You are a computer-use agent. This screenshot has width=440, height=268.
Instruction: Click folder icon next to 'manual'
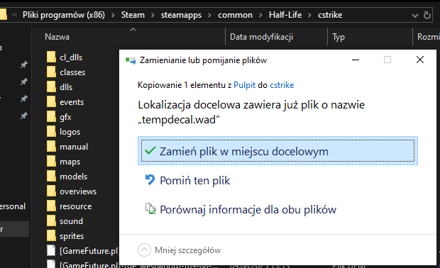click(x=51, y=146)
